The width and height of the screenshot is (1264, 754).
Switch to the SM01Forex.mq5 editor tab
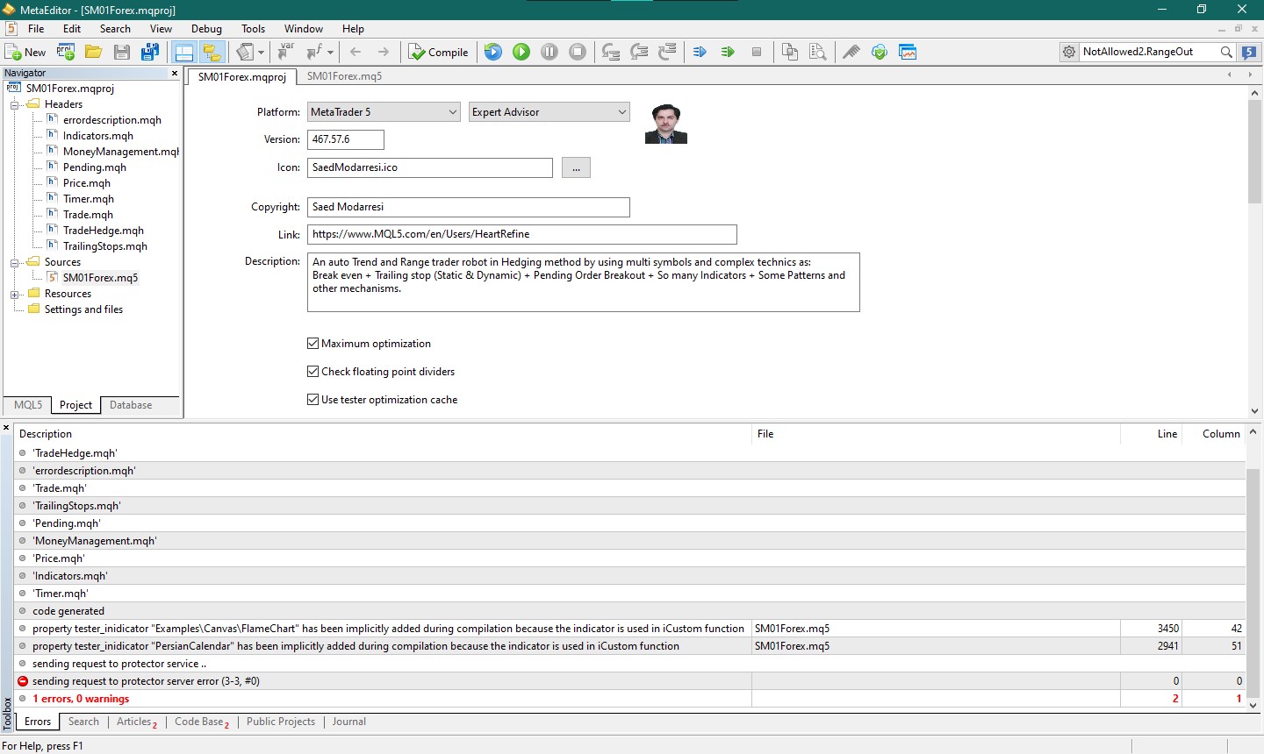tap(344, 76)
